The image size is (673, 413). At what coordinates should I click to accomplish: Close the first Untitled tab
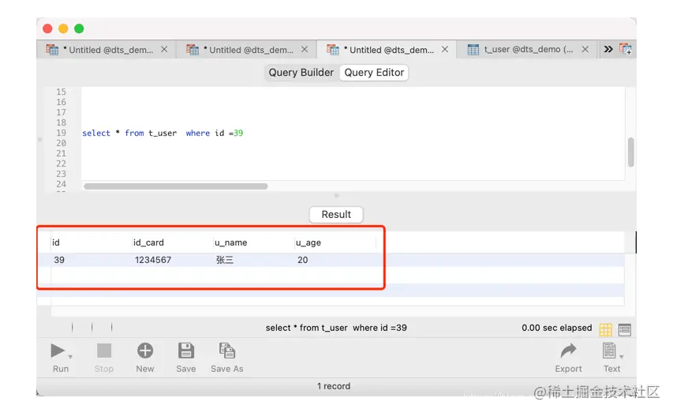164,50
